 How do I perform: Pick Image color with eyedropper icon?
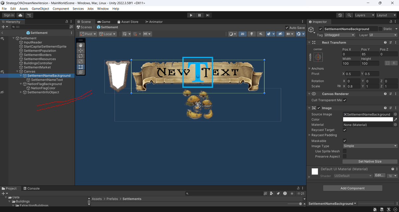click(396, 119)
